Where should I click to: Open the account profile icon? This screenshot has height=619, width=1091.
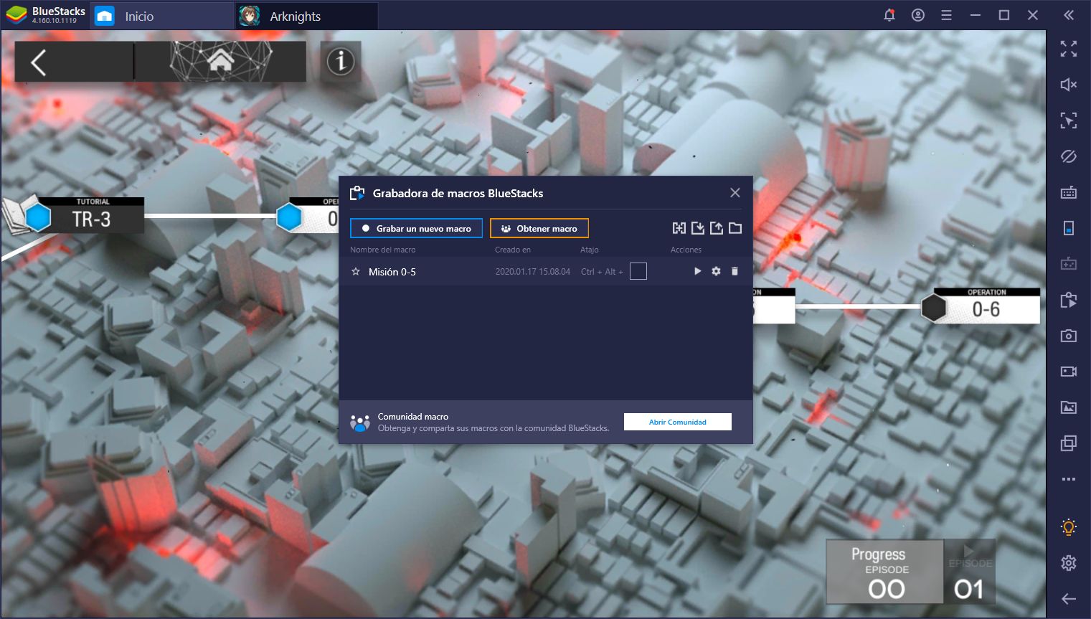918,15
